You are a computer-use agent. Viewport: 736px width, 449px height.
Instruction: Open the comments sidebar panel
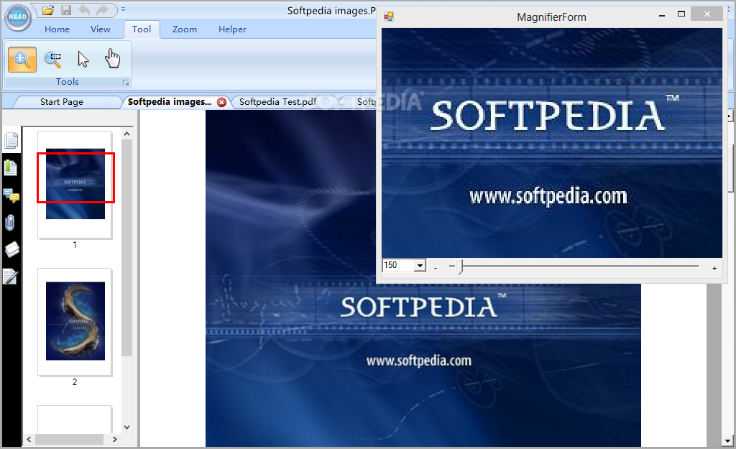point(11,195)
